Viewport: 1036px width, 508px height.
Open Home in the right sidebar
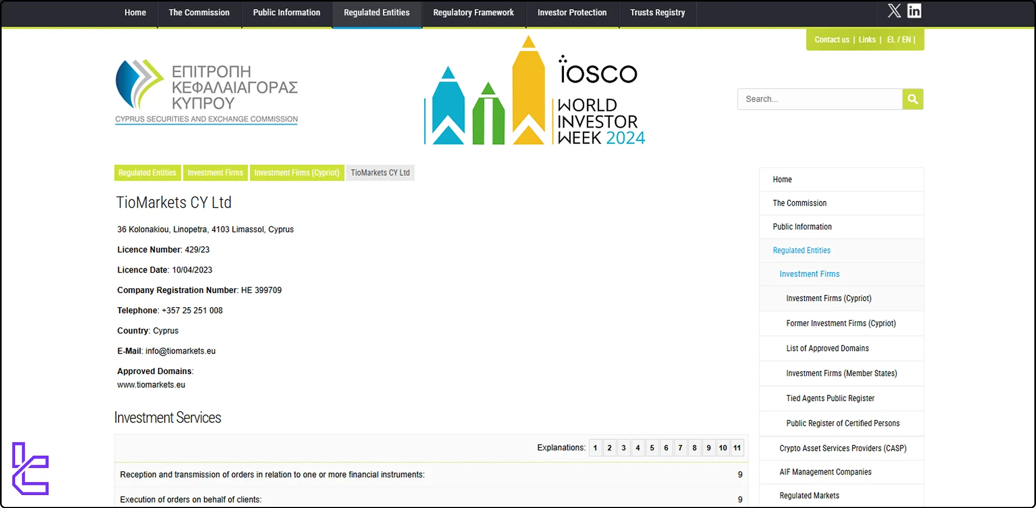(x=841, y=180)
